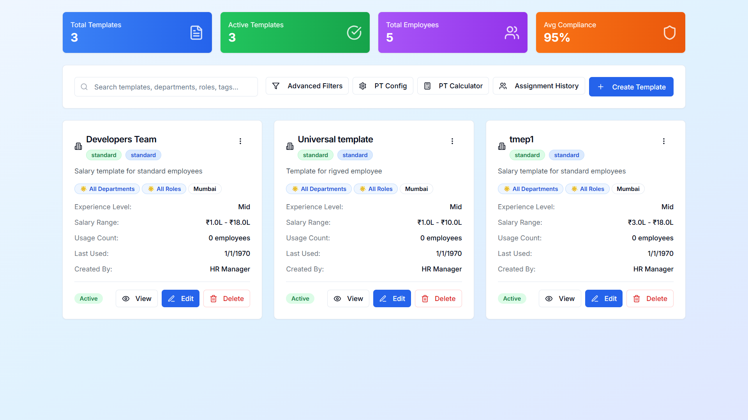Image resolution: width=748 pixels, height=420 pixels.
Task: Click the building icon beside Universal template
Action: 290,146
